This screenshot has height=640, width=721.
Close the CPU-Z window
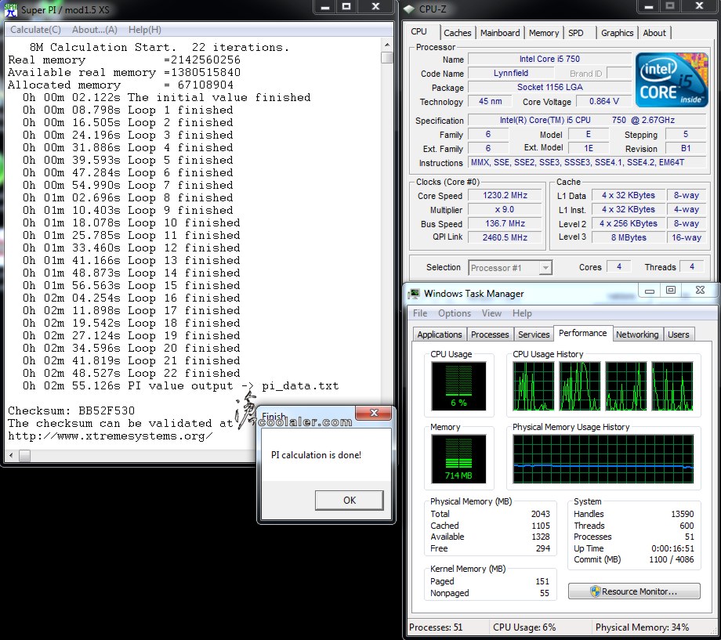tap(699, 7)
